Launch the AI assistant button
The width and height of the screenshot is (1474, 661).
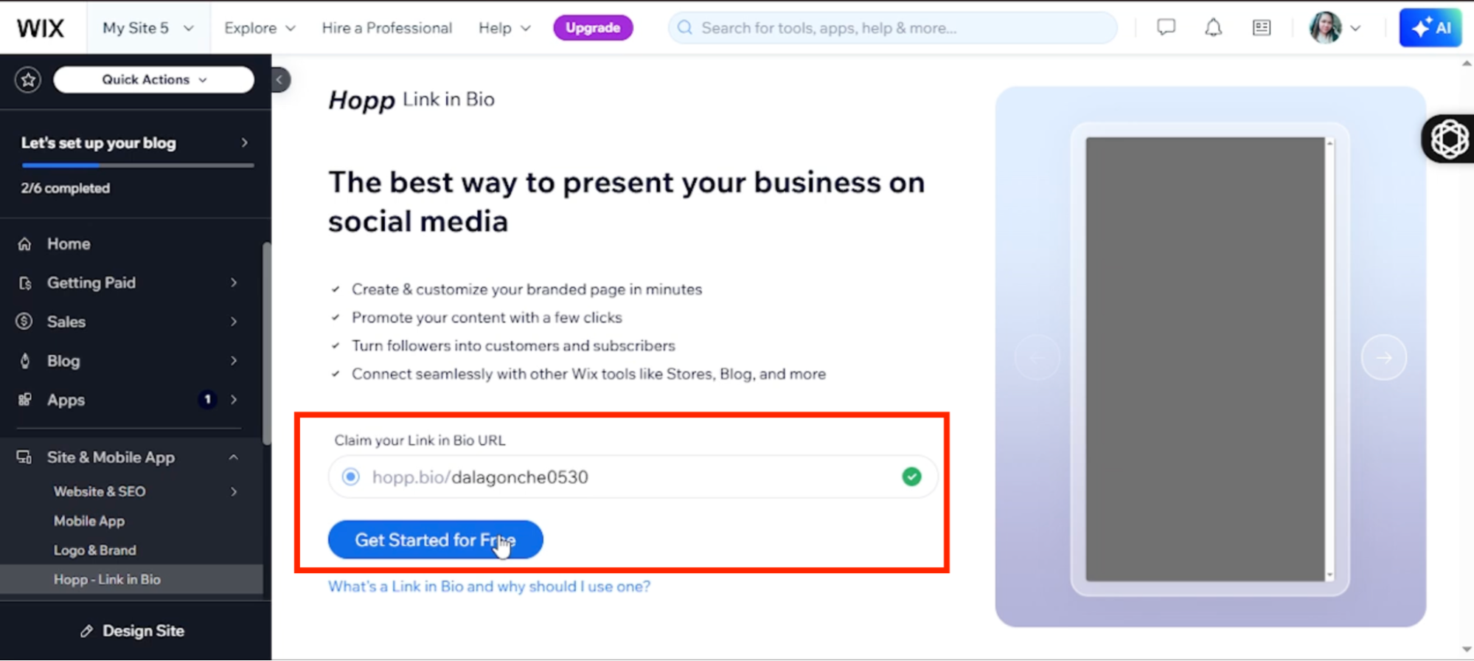click(1430, 28)
